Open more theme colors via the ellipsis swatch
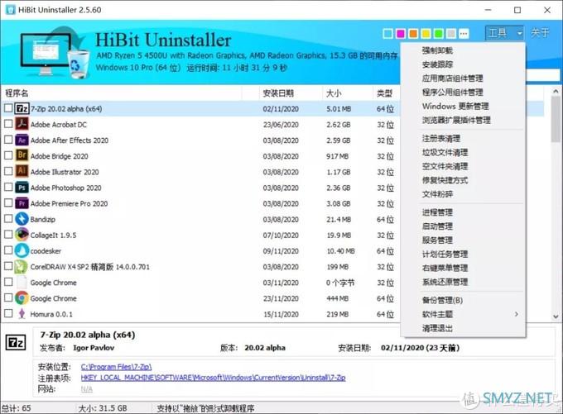Screen dimensions: 563x414 464,34
